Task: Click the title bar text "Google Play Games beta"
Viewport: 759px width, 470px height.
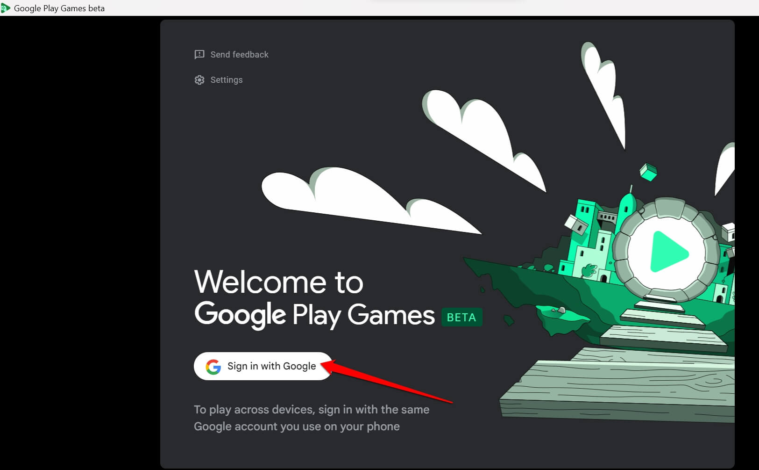Action: tap(59, 8)
